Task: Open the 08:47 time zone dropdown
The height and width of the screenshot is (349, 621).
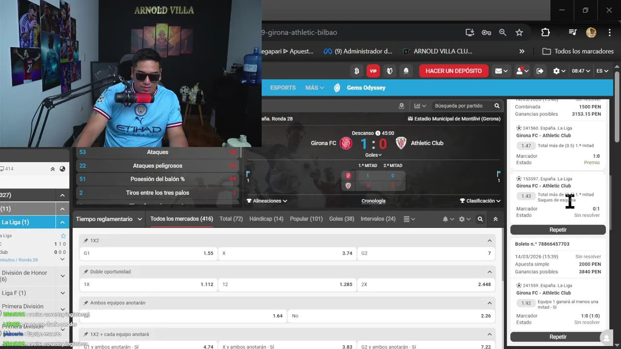Action: [581, 71]
